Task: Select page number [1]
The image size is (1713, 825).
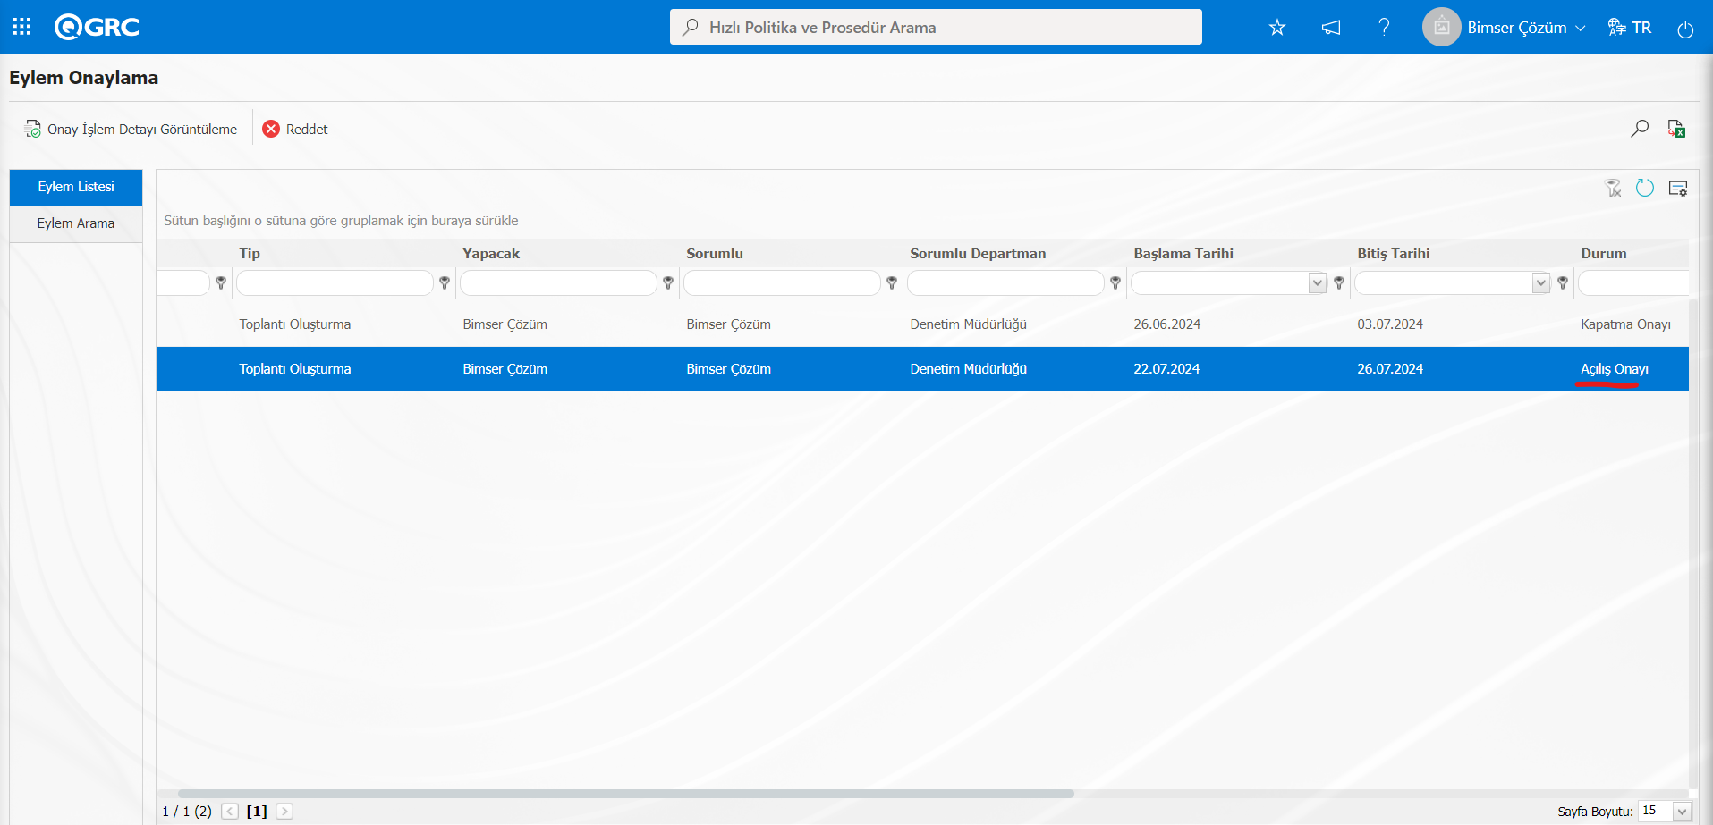Action: pos(257,812)
